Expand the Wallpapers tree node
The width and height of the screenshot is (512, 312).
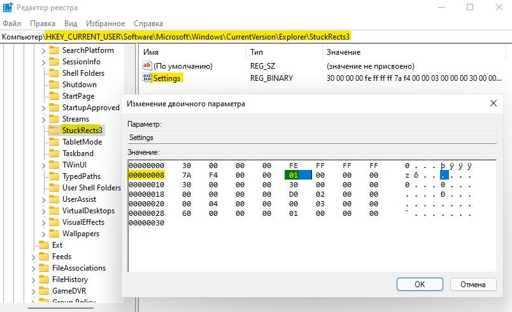click(43, 234)
